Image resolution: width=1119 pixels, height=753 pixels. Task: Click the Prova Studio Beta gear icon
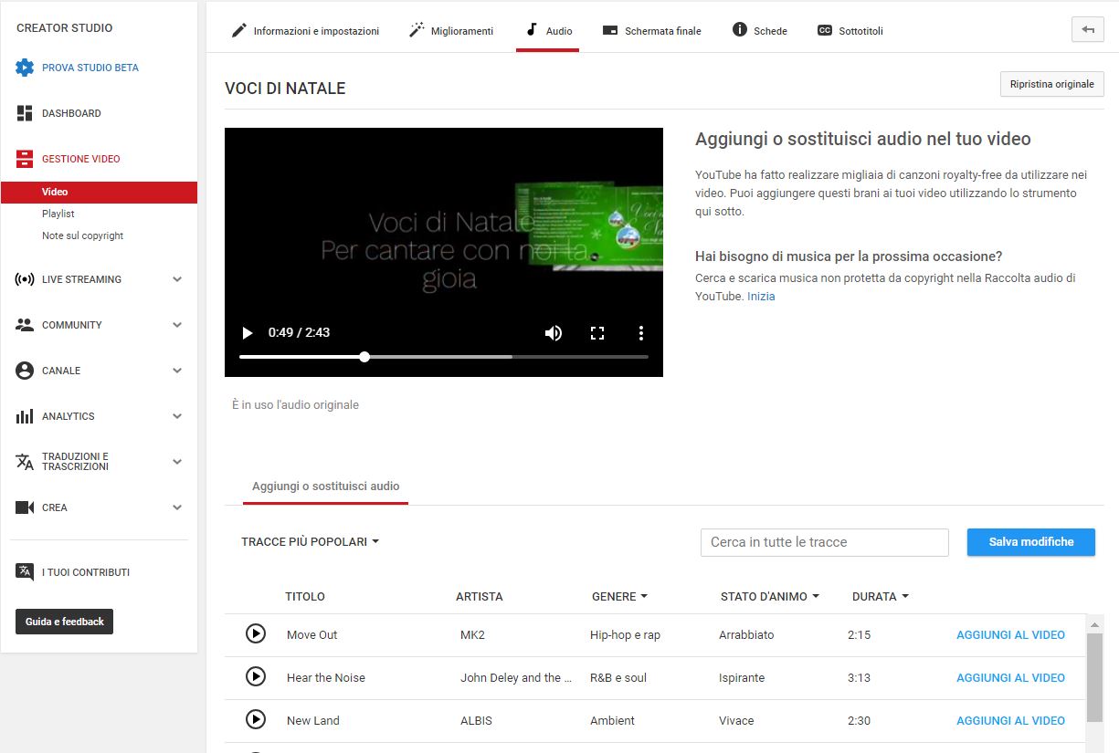pyautogui.click(x=25, y=68)
